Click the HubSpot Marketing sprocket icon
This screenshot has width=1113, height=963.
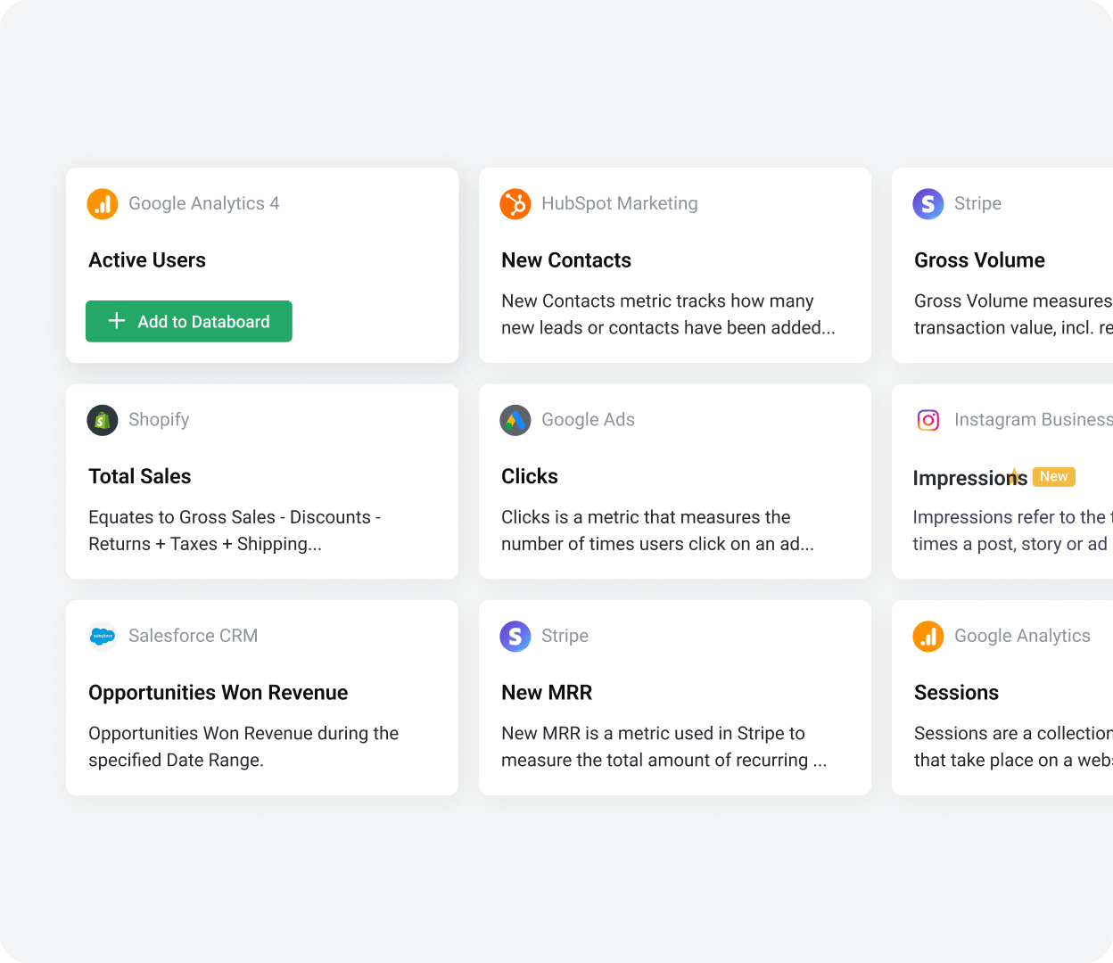click(515, 204)
